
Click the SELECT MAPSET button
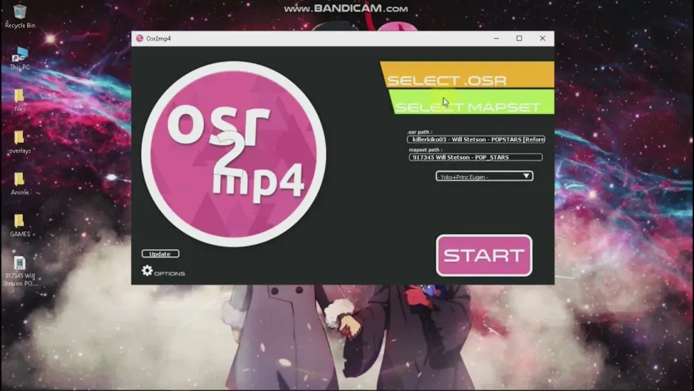tap(472, 102)
